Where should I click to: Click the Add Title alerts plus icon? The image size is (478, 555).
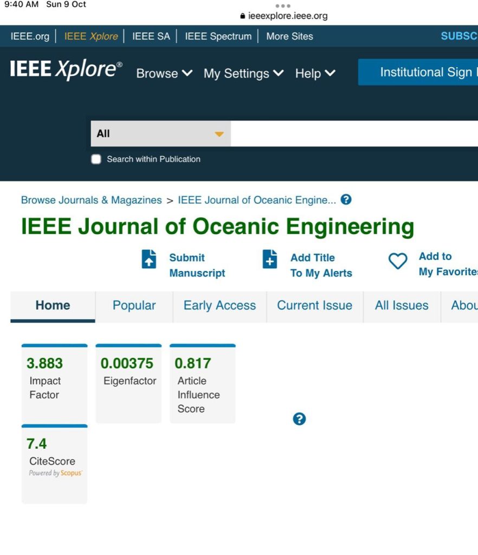click(269, 259)
